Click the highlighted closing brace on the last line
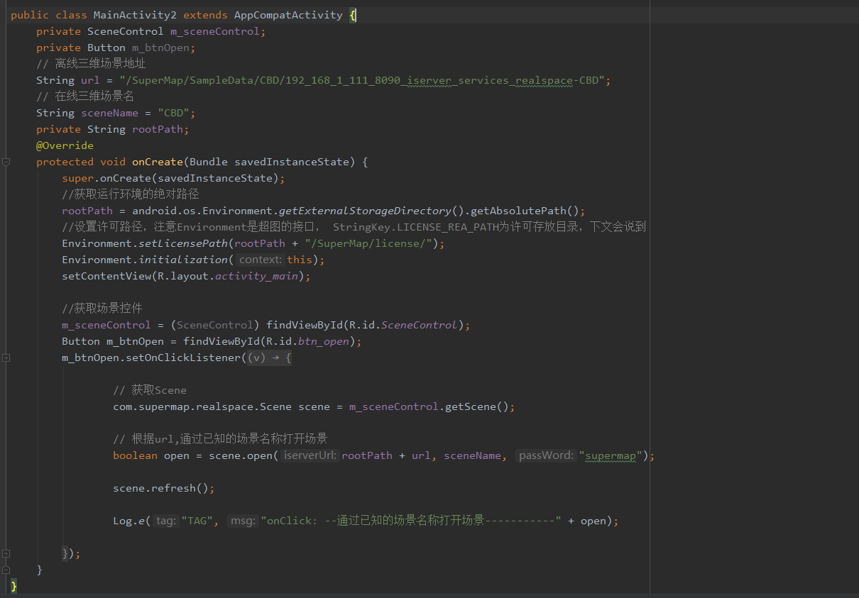 click(x=14, y=586)
